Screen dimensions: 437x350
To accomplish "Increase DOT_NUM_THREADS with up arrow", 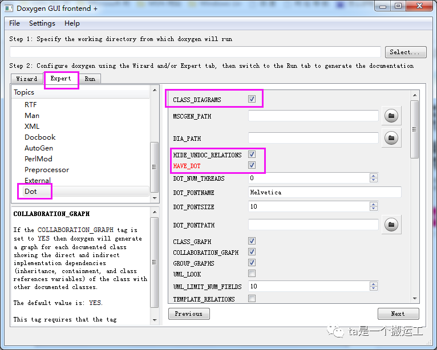I will pos(374,176).
